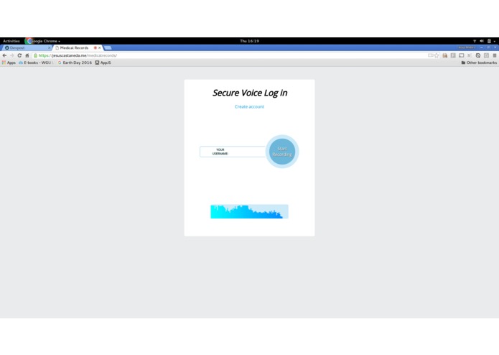Viewport: 499px width, 355px height.
Task: Open the browser home page icon
Action: pos(27,55)
